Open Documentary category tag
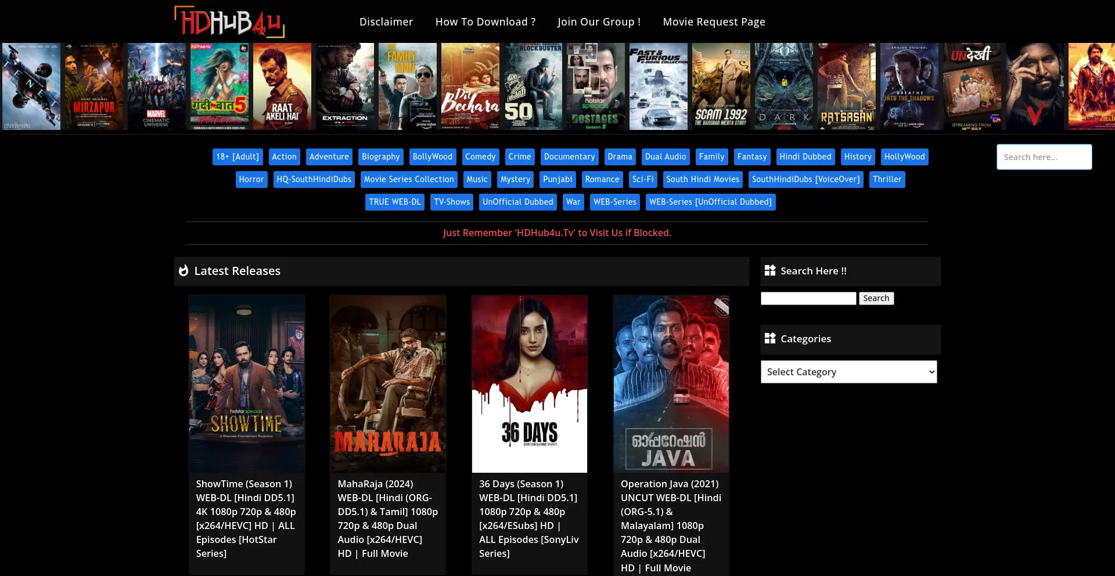Image resolution: width=1115 pixels, height=576 pixels. 570,157
